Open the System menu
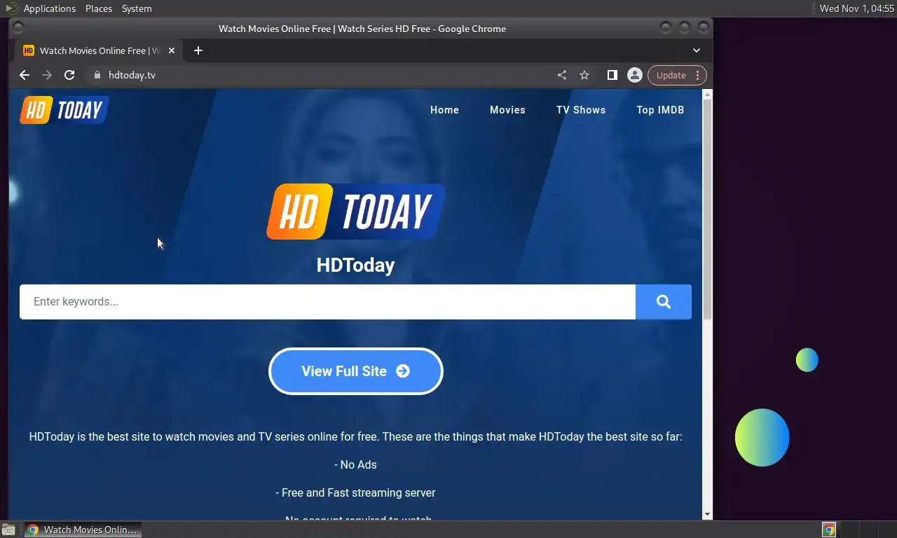 tap(137, 8)
